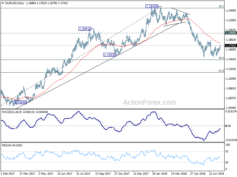Click the 61.8 Fibonacci level label

(x=221, y=71)
